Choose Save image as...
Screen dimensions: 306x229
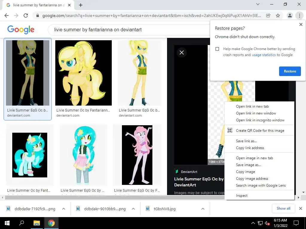coord(259,165)
